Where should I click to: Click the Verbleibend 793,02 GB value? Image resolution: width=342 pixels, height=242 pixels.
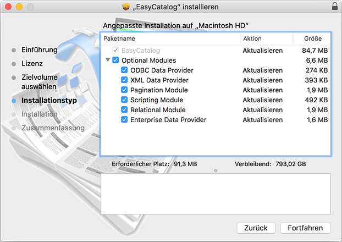click(x=290, y=164)
